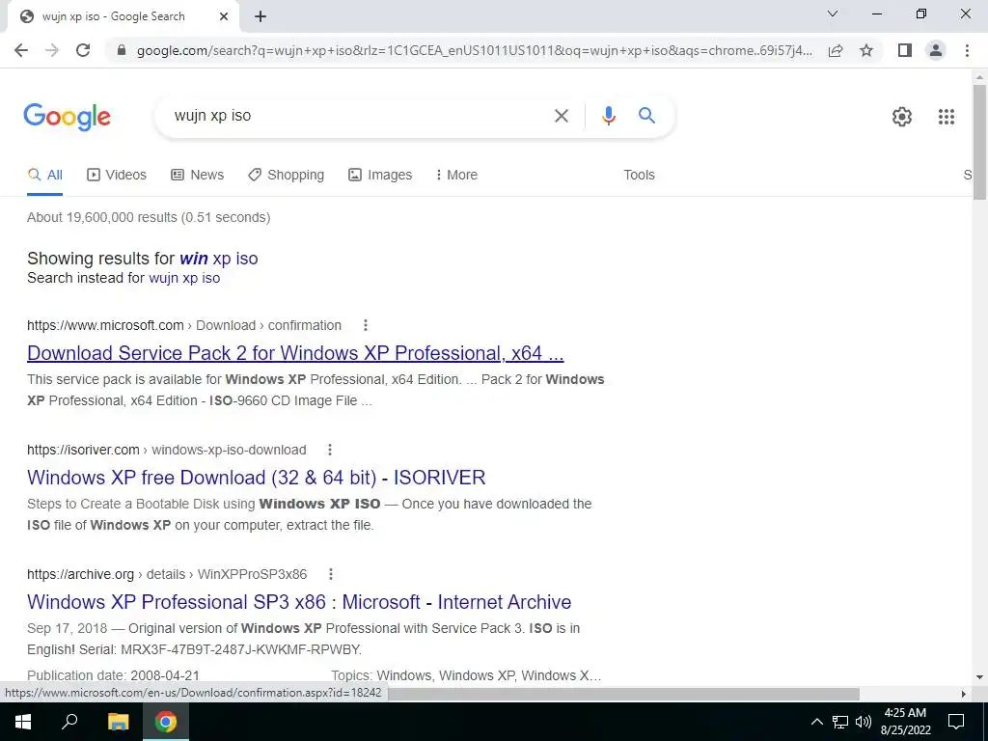
Task: Switch to Images results
Action: point(380,176)
